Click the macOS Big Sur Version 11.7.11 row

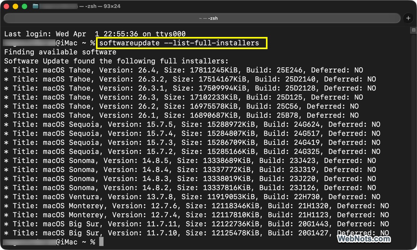(x=197, y=223)
